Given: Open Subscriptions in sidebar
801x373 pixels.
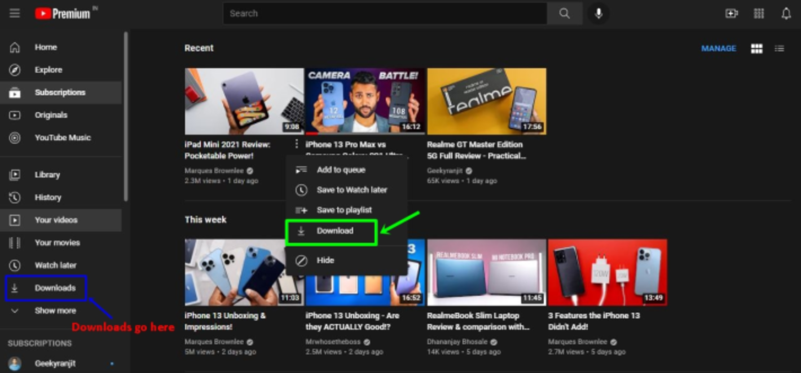Looking at the screenshot, I should (x=61, y=92).
